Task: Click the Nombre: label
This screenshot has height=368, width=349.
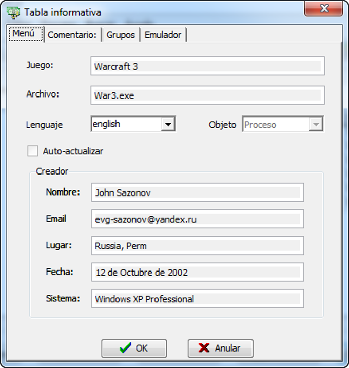Action: tap(63, 192)
